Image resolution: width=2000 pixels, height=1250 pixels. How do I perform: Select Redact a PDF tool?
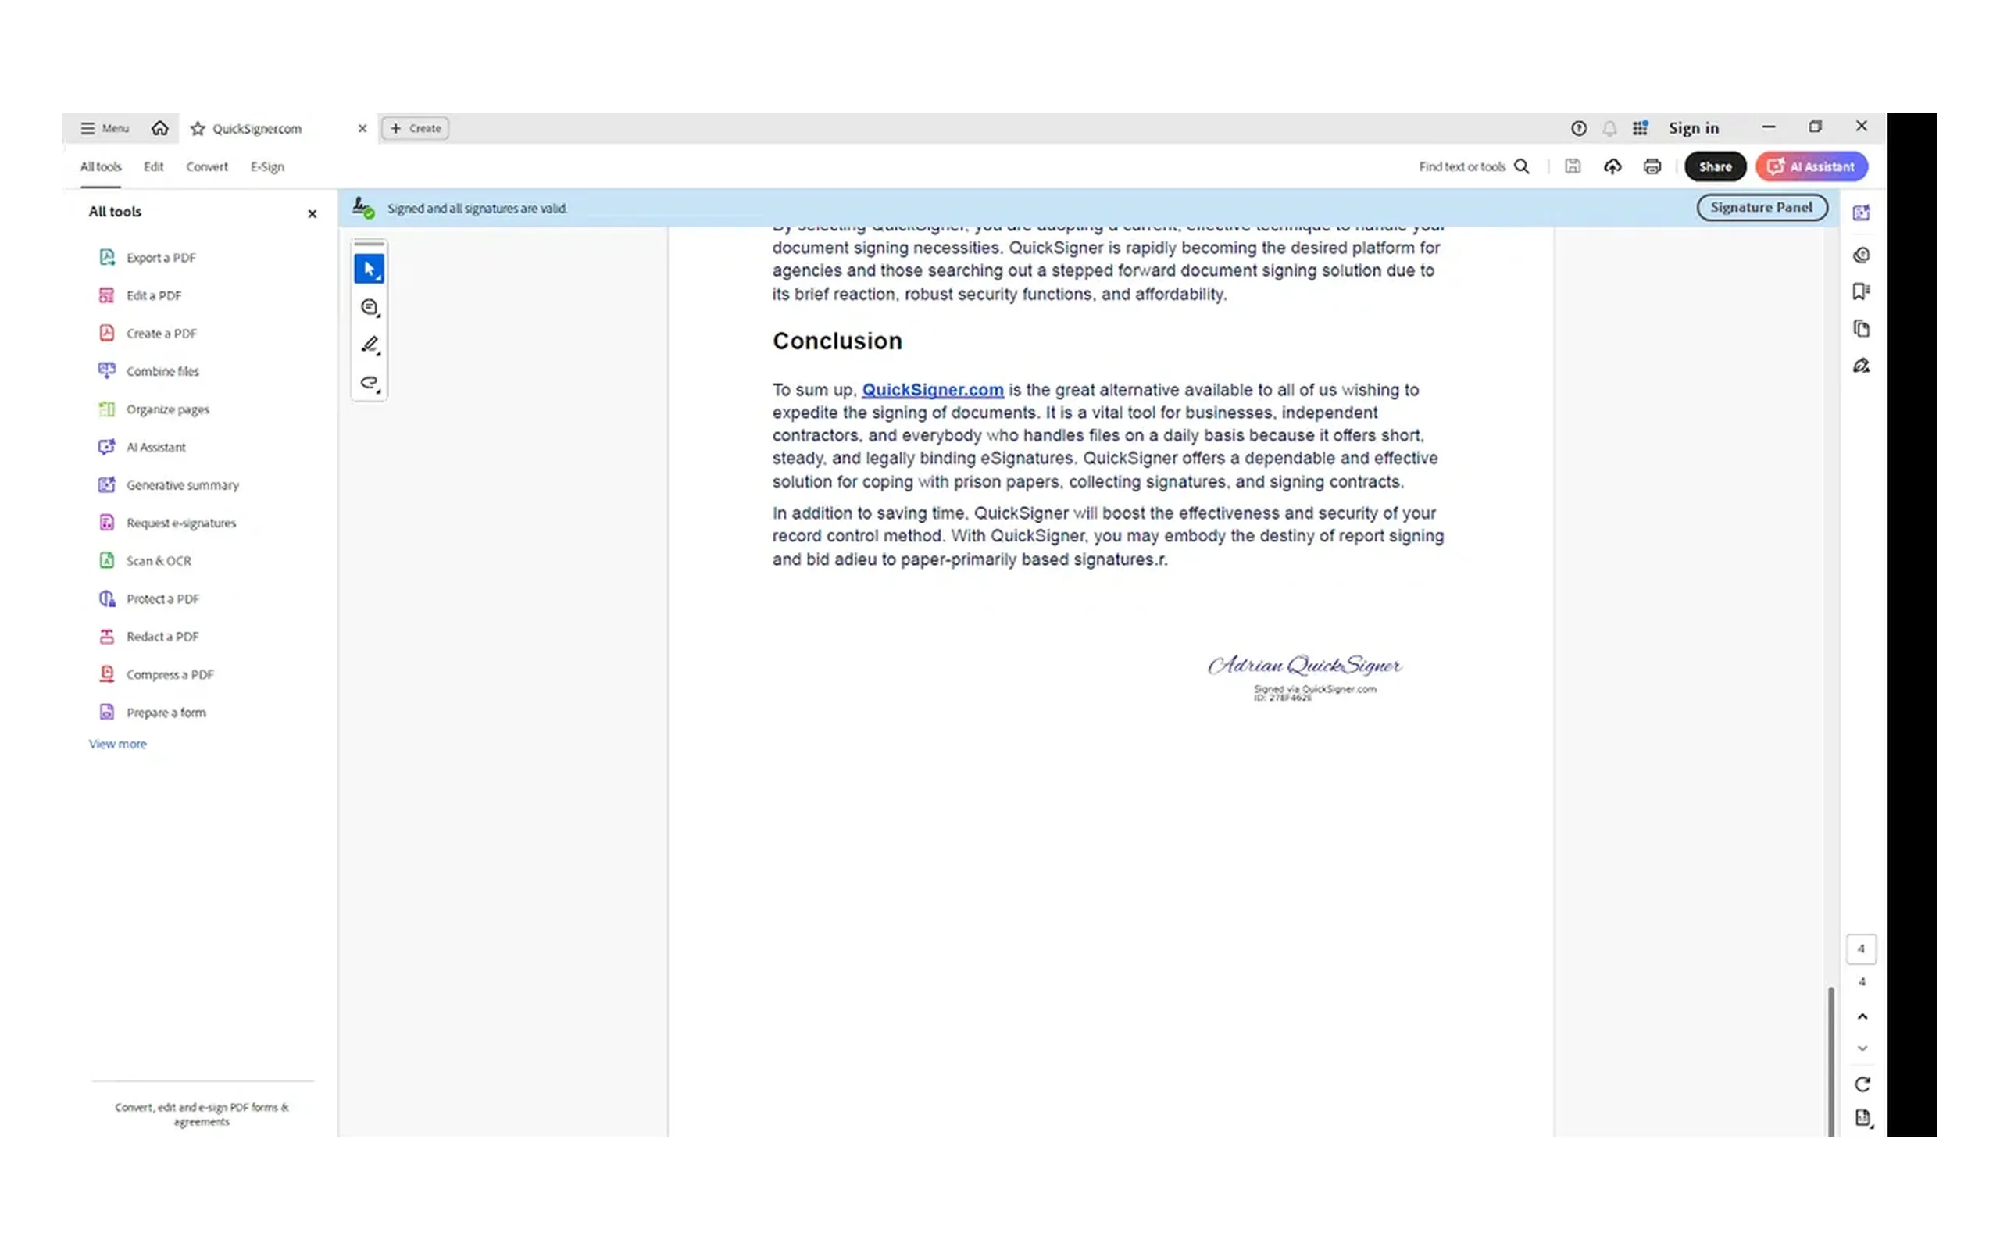pyautogui.click(x=148, y=637)
